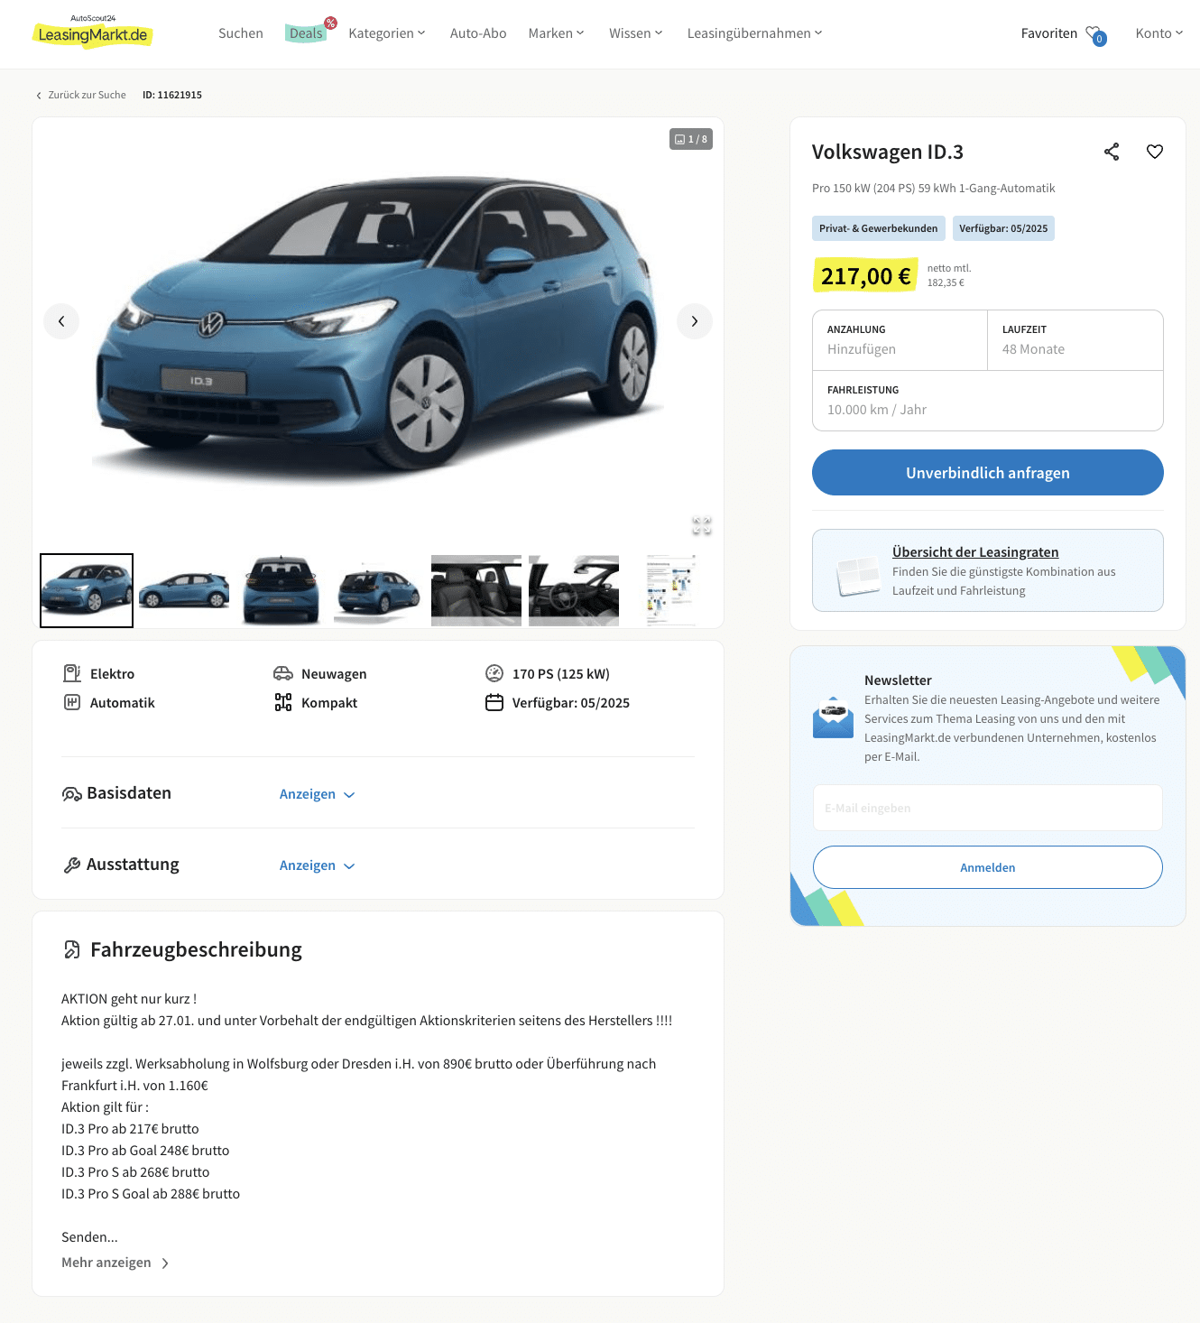Go to the previous car photo
This screenshot has width=1200, height=1323.
(61, 321)
